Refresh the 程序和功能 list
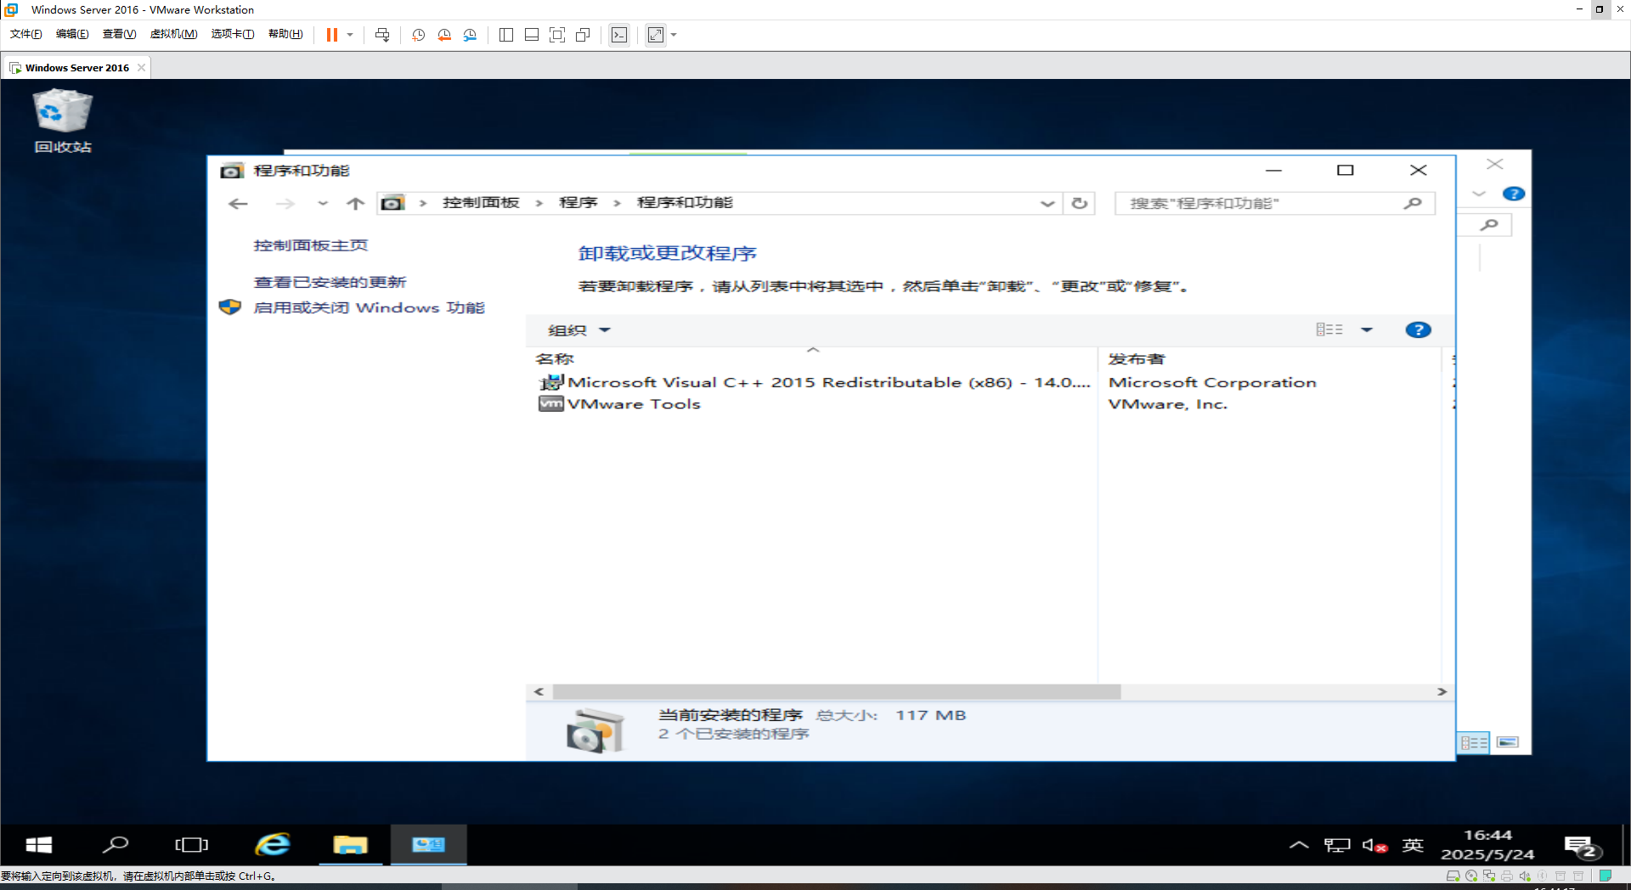The image size is (1631, 890). coord(1079,203)
